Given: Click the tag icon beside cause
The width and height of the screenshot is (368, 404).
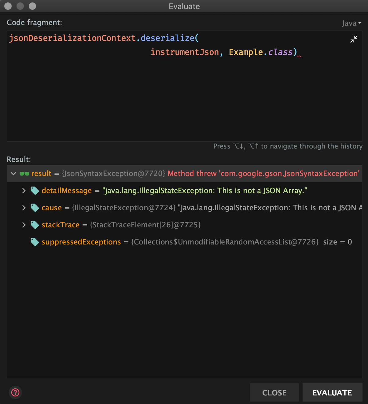Looking at the screenshot, I should click(35, 208).
